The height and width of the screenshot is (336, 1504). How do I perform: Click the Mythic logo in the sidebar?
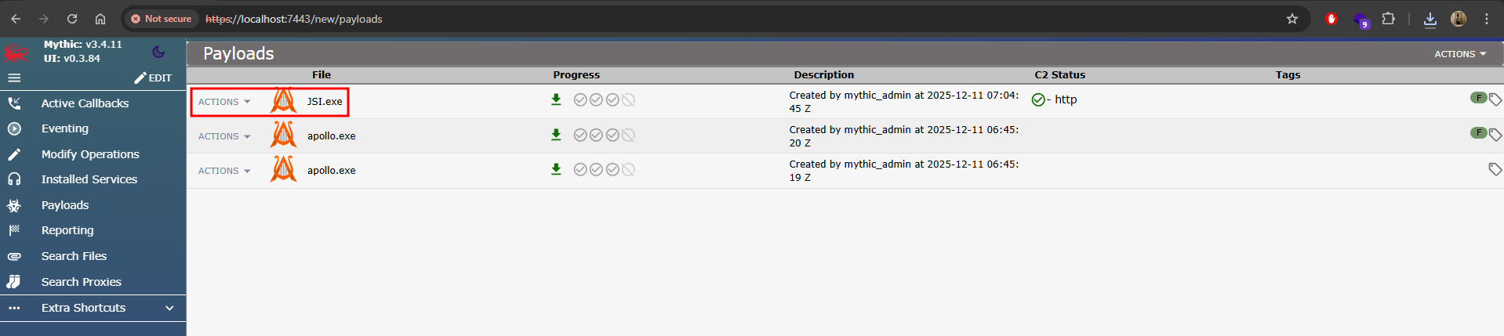16,52
